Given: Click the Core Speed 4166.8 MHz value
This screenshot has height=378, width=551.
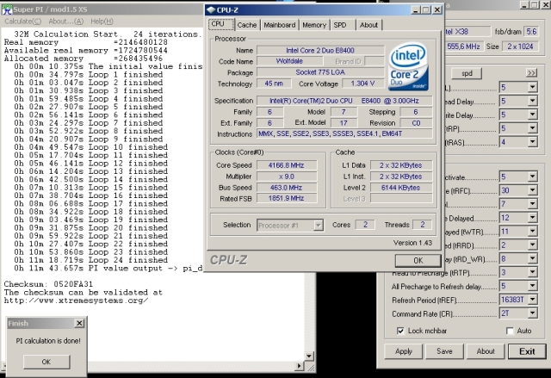Looking at the screenshot, I should coord(287,165).
